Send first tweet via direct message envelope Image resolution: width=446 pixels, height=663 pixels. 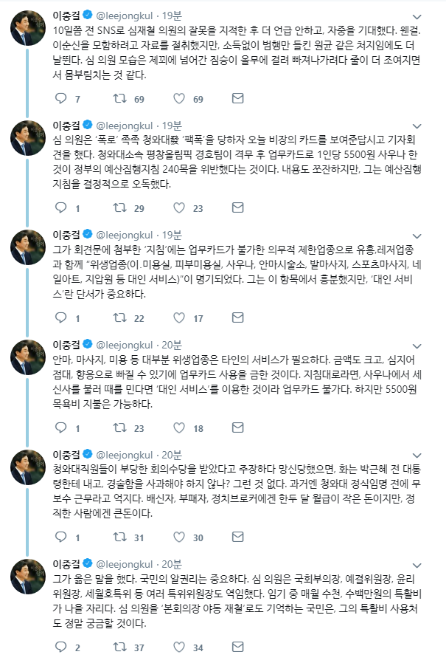click(237, 98)
